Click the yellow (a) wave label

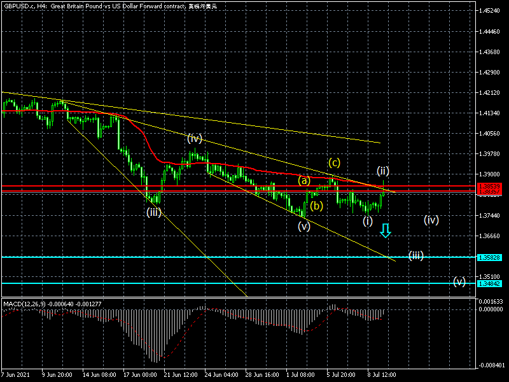pyautogui.click(x=304, y=180)
